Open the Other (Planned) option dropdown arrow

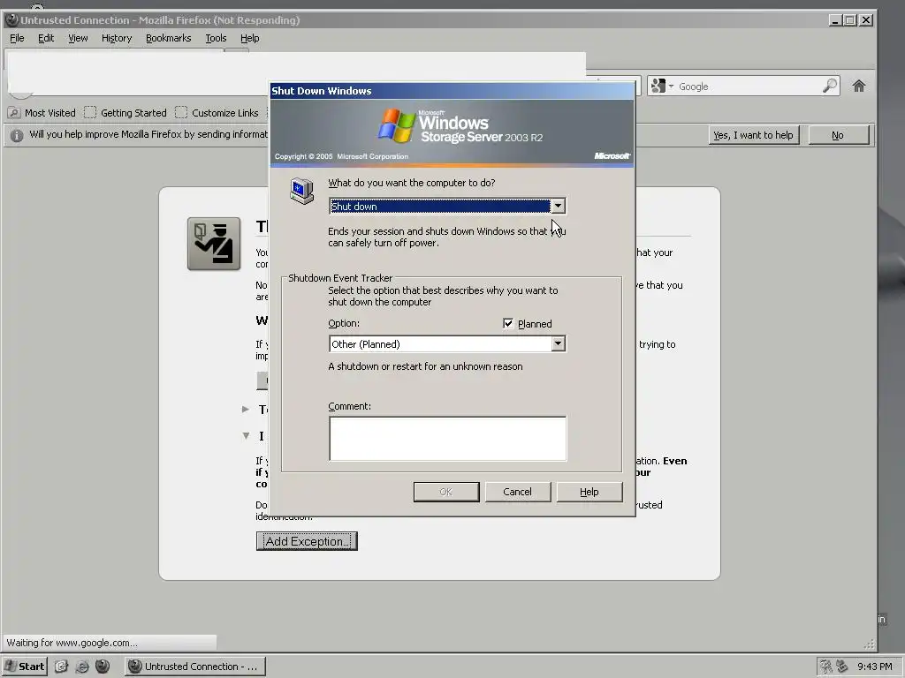[559, 344]
